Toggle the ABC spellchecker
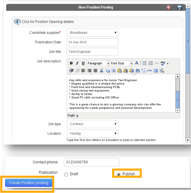191x193 pixels. point(163,63)
